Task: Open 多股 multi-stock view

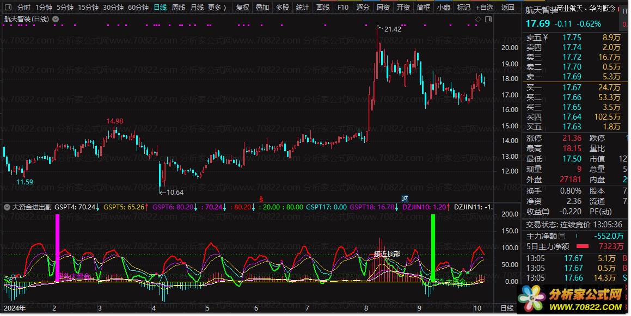Action: point(283,7)
